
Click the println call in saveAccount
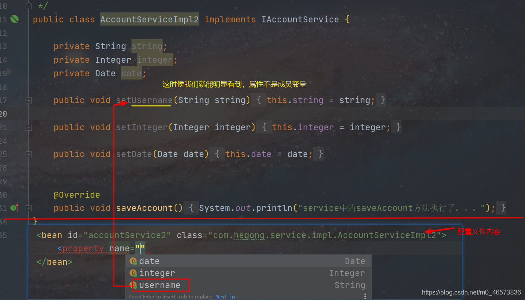[274, 208]
